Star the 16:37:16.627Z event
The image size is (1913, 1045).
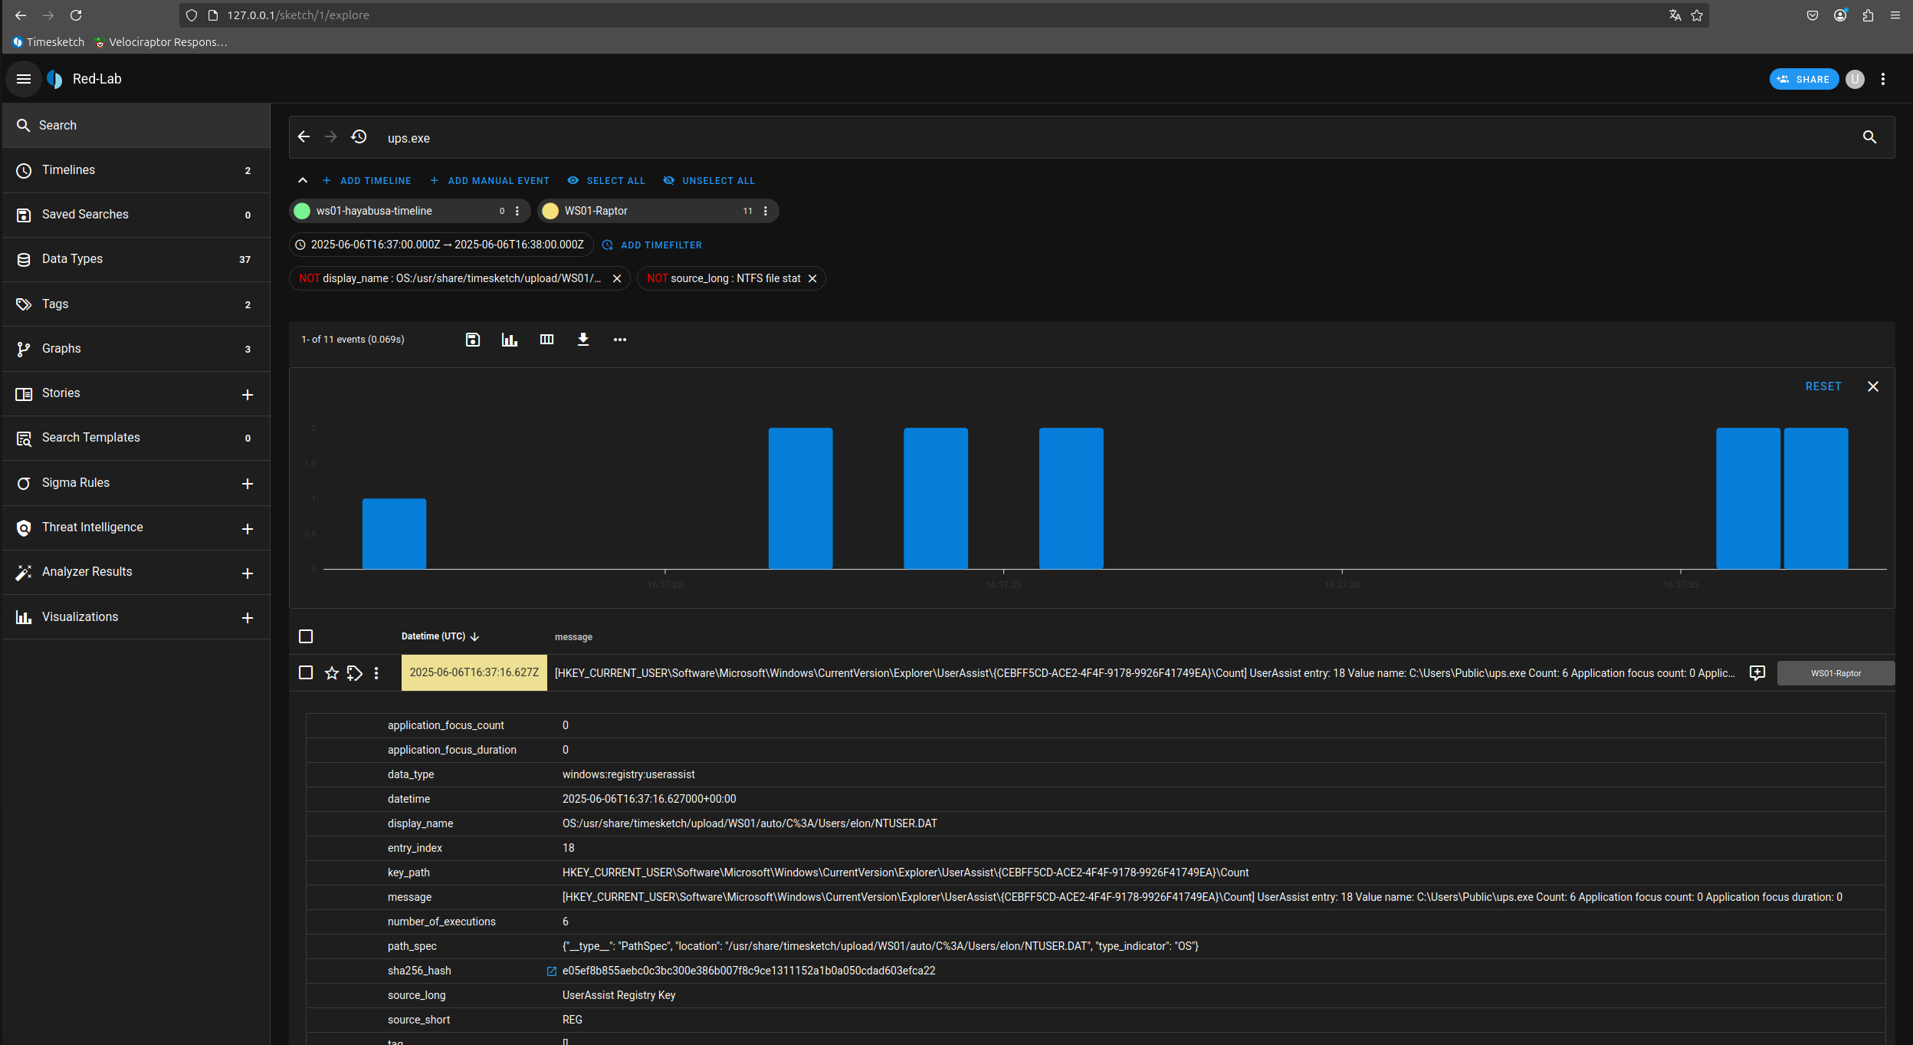tap(332, 673)
